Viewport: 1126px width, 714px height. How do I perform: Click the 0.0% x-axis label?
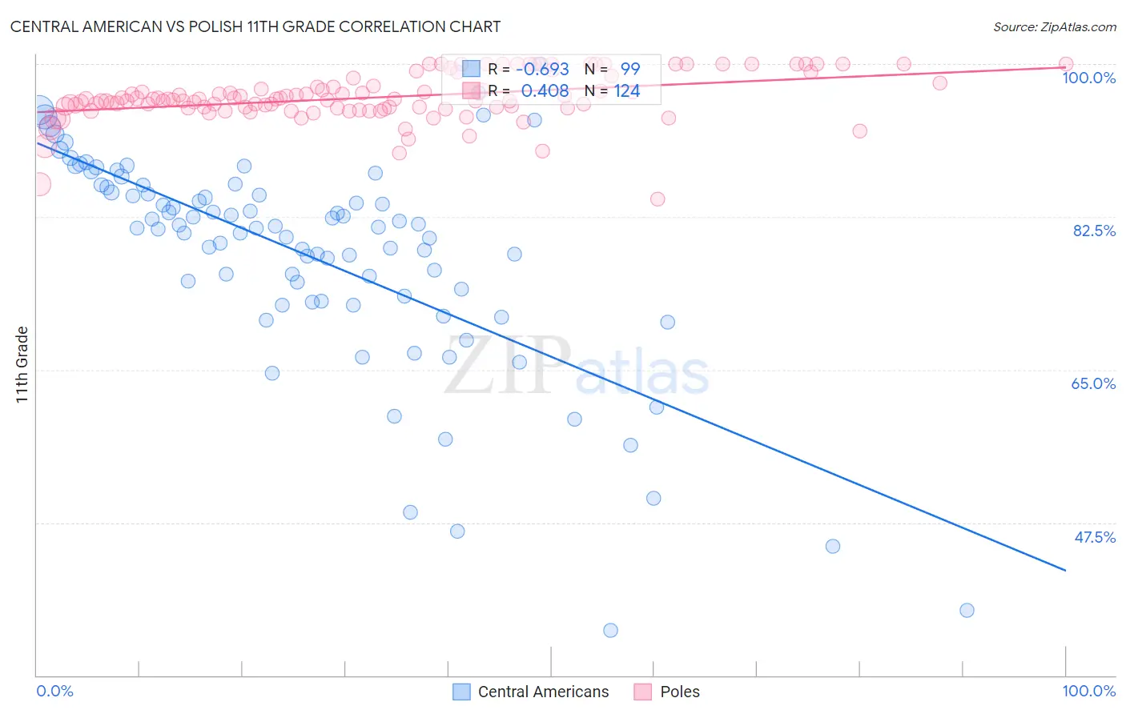54,691
